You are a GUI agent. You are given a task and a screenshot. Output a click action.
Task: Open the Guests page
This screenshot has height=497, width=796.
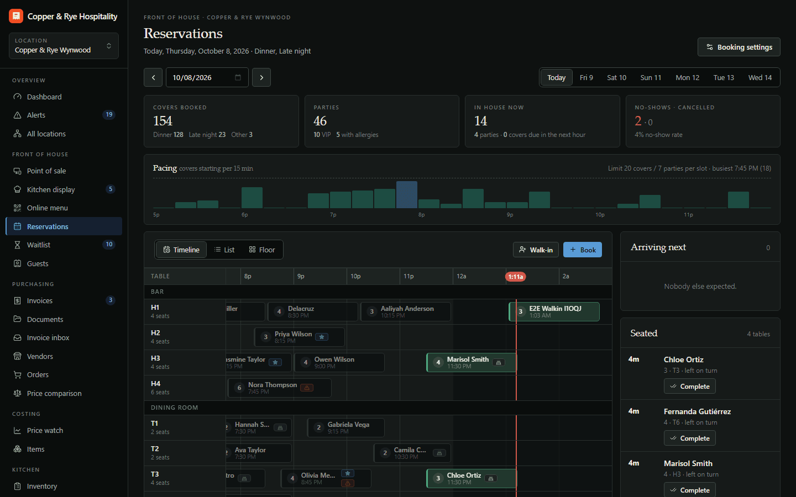tap(64, 263)
